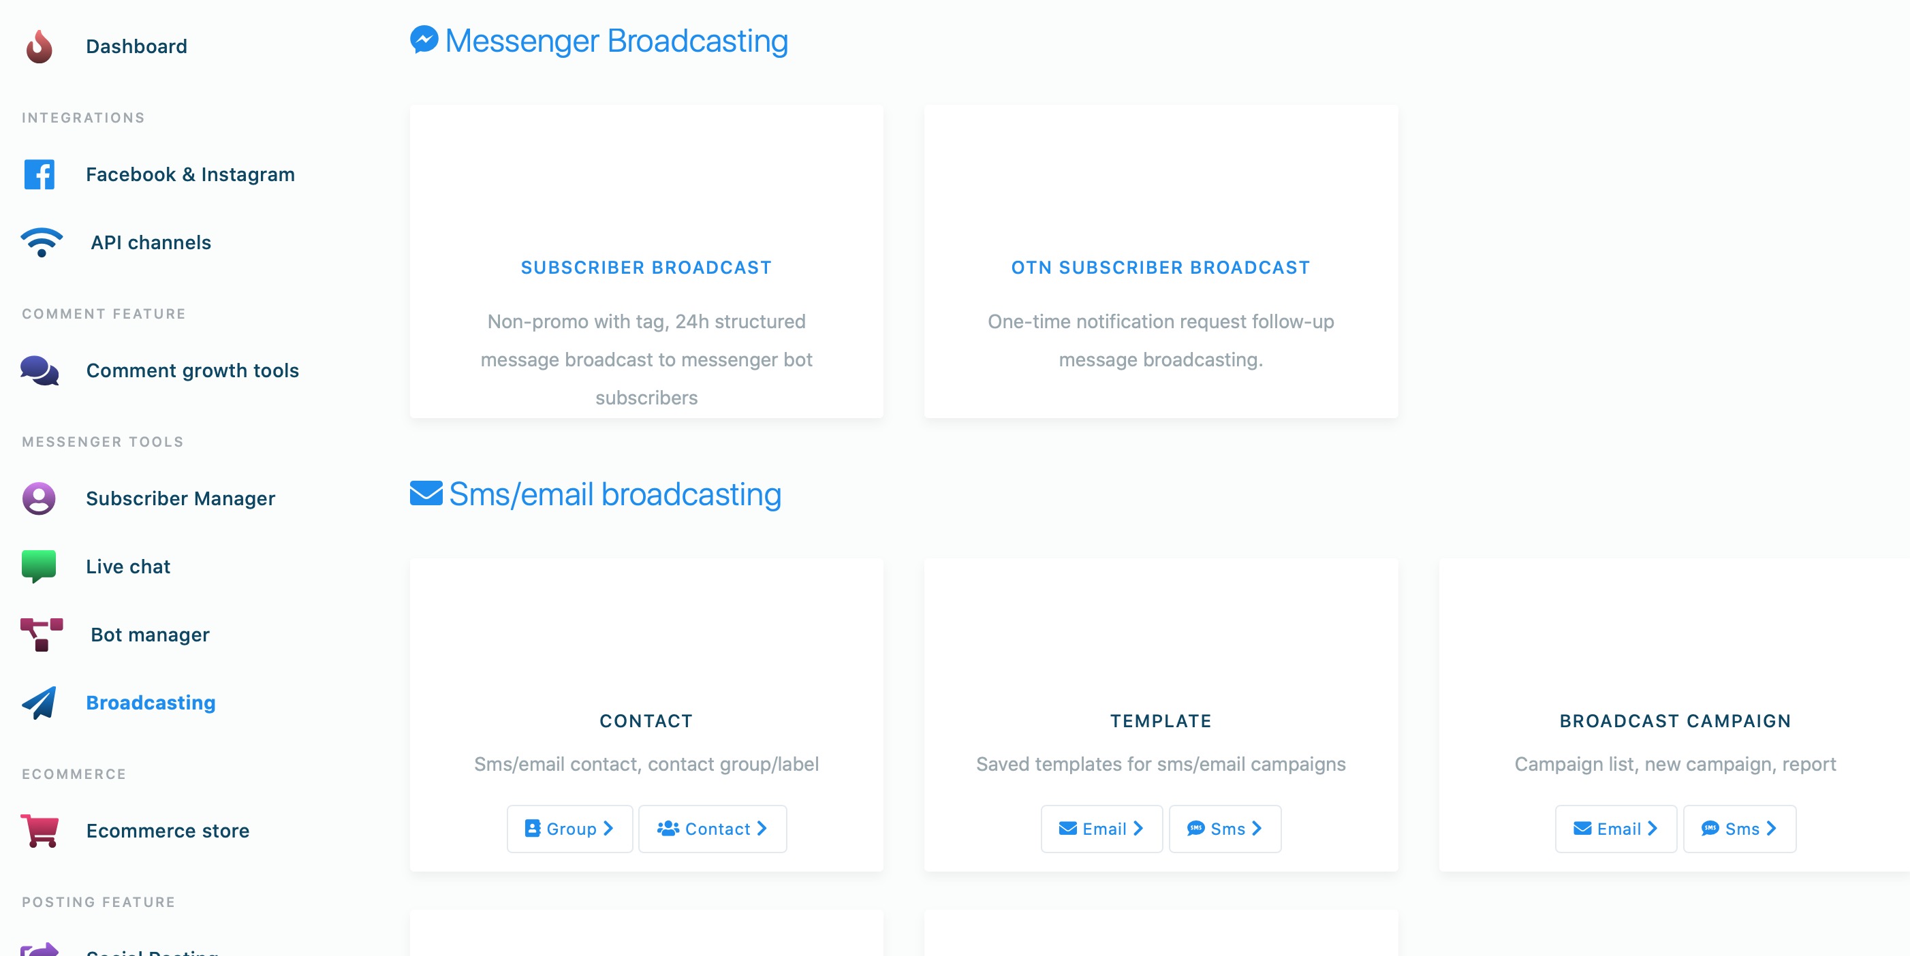Screen dimensions: 1910x956
Task: Select Bot manager tool icon
Action: tap(39, 633)
